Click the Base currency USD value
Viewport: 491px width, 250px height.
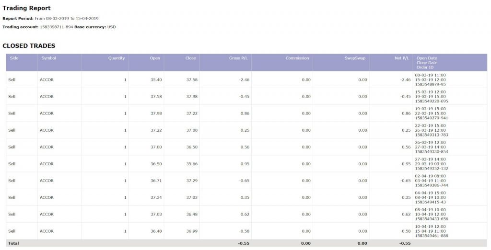point(111,27)
